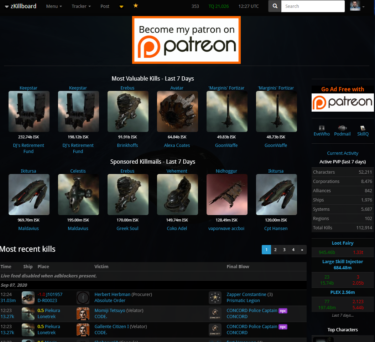Click the Herbert Herbman portrait icon
This screenshot has height=342, width=375.
[x=83, y=298]
